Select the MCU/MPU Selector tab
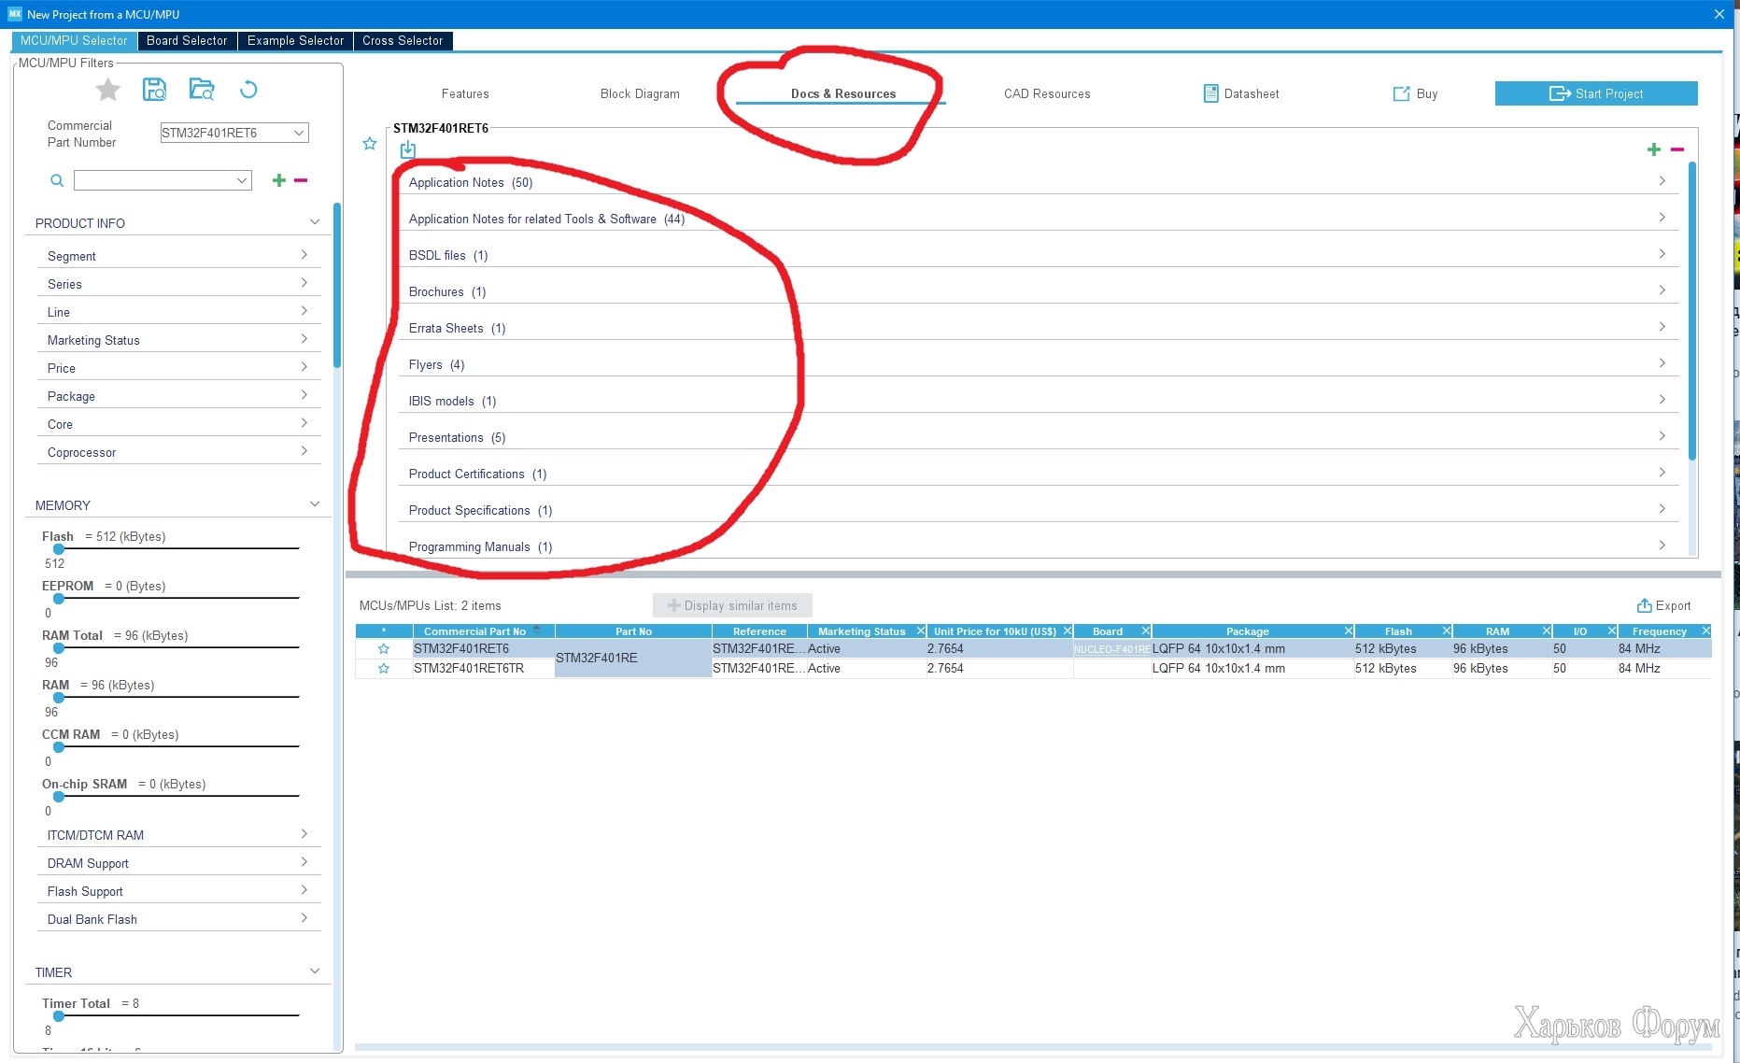This screenshot has height=1063, width=1740. pyautogui.click(x=74, y=40)
